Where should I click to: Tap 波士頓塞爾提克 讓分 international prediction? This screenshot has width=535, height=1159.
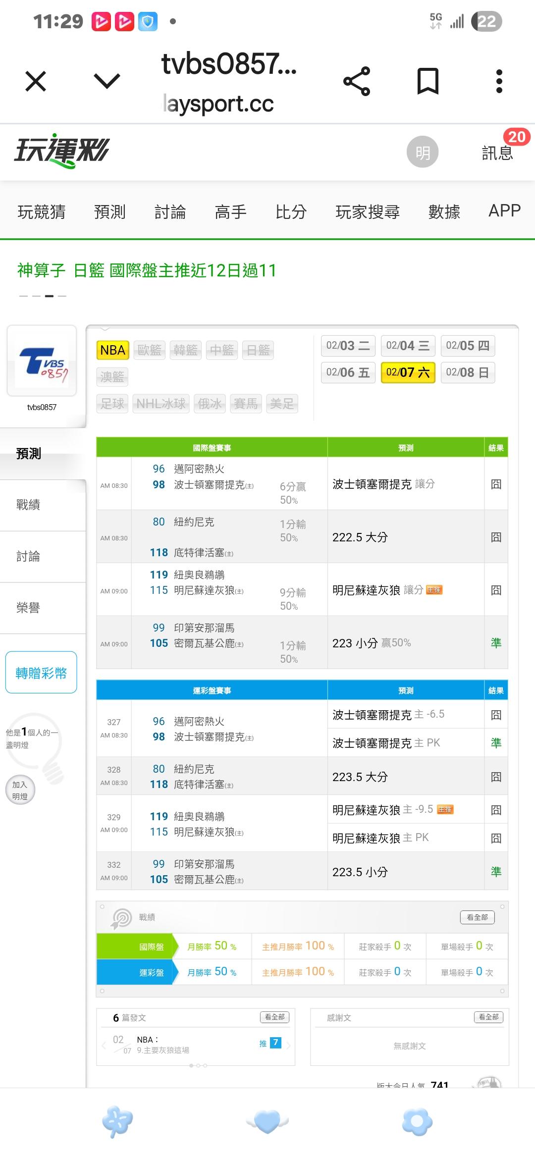point(383,484)
